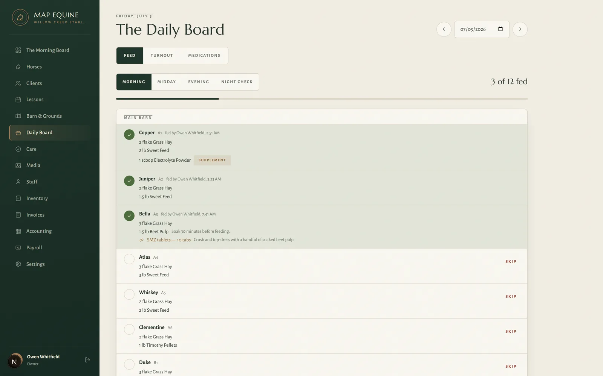Click the Barn & Grounds map icon

tap(18, 116)
